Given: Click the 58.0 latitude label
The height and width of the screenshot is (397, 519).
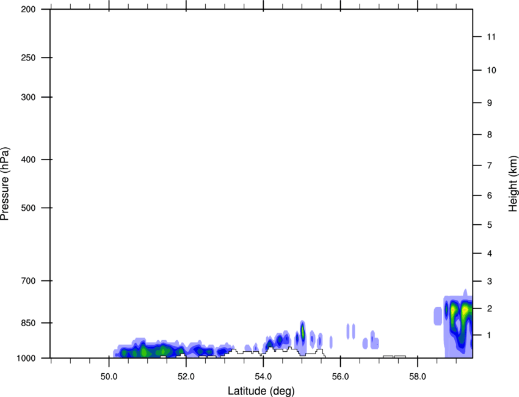Looking at the screenshot, I should pyautogui.click(x=418, y=376).
